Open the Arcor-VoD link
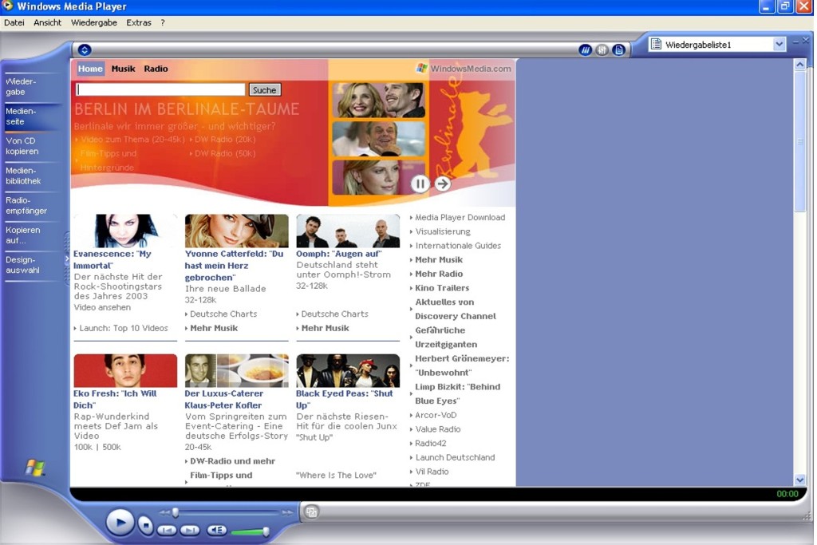 (436, 415)
